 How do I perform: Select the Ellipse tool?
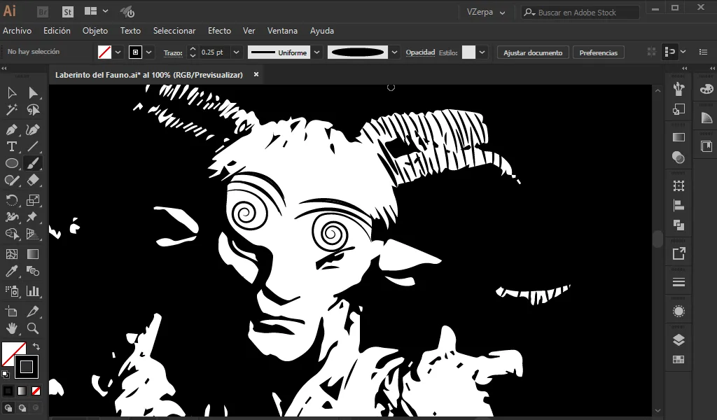point(12,163)
